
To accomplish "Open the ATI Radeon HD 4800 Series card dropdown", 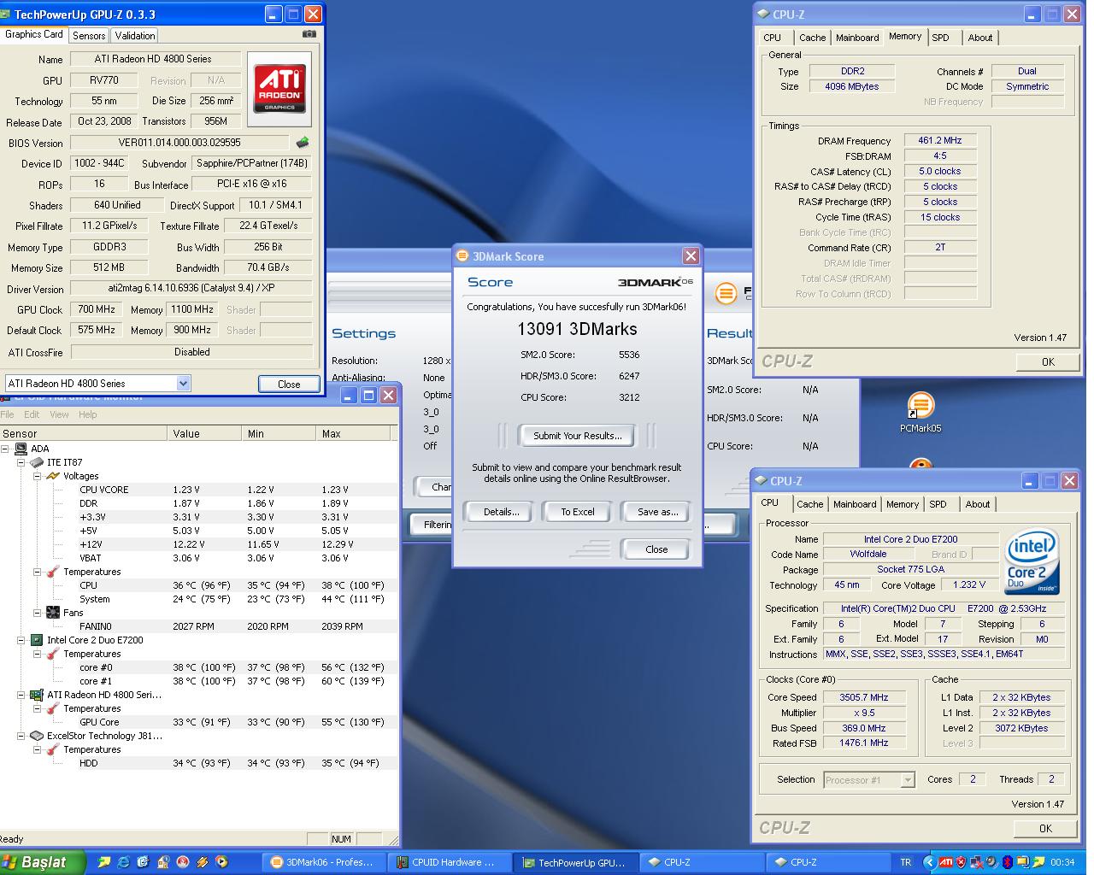I will point(181,383).
